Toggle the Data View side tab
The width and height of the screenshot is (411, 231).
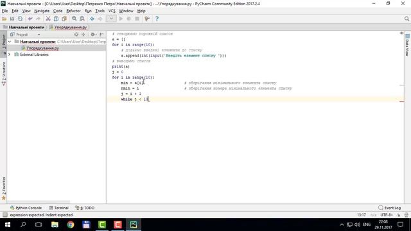[x=407, y=45]
